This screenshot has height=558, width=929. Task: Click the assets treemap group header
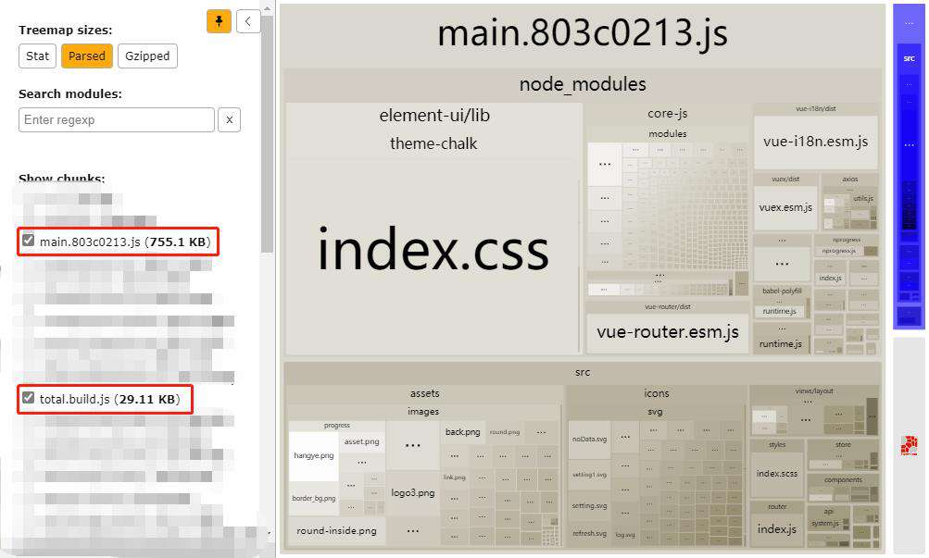point(424,393)
